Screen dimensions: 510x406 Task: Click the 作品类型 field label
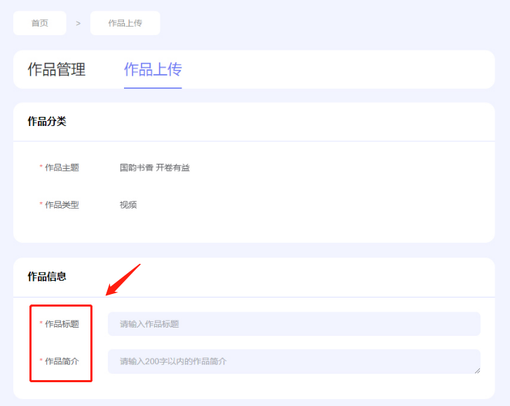(x=62, y=205)
